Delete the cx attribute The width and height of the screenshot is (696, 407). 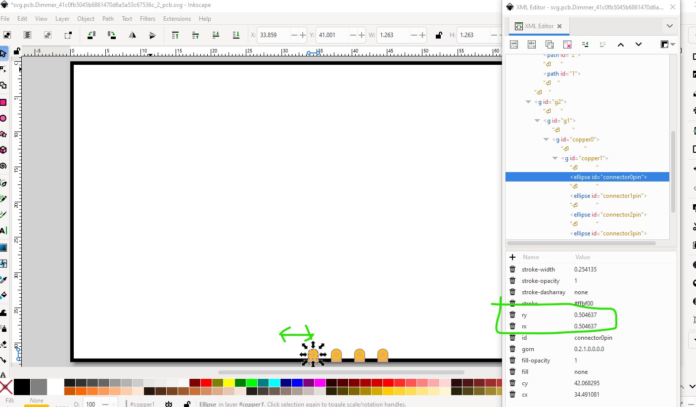(512, 395)
